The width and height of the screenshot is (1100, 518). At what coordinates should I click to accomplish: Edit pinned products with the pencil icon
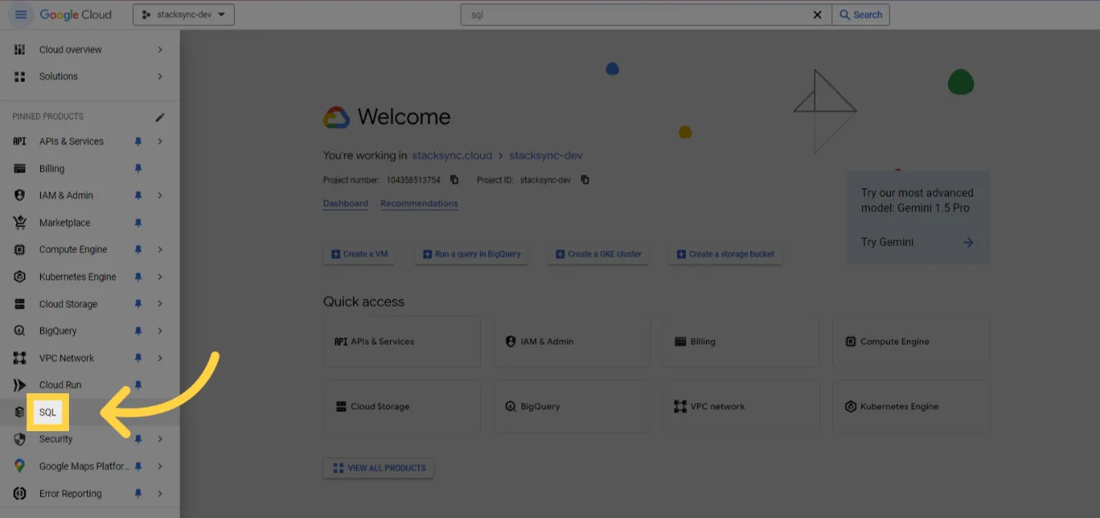[x=160, y=117]
